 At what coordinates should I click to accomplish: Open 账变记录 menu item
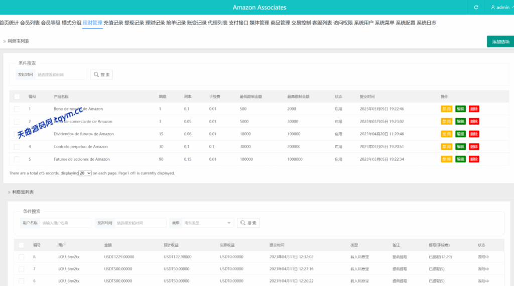(197, 23)
